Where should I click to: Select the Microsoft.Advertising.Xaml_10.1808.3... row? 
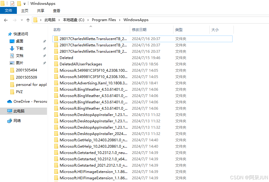(x=142, y=83)
